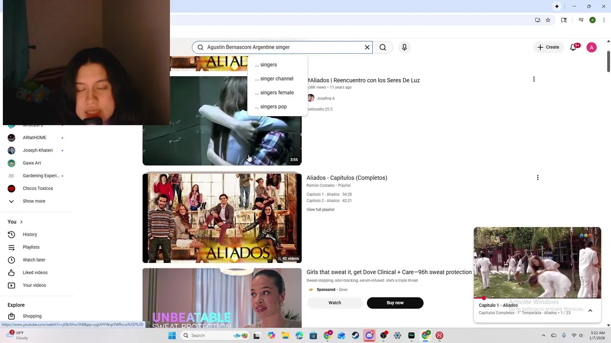Viewport: 611px width, 343px height.
Task: Open Discord from taskbar
Action: [x=369, y=335]
